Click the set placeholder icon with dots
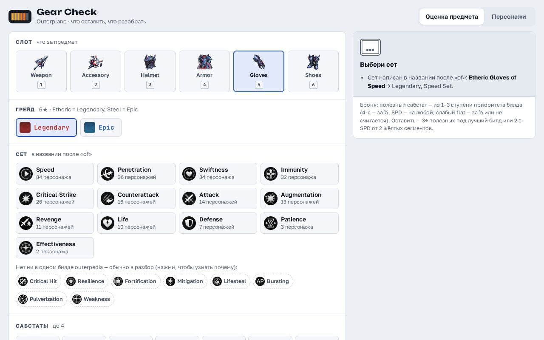 pyautogui.click(x=370, y=47)
